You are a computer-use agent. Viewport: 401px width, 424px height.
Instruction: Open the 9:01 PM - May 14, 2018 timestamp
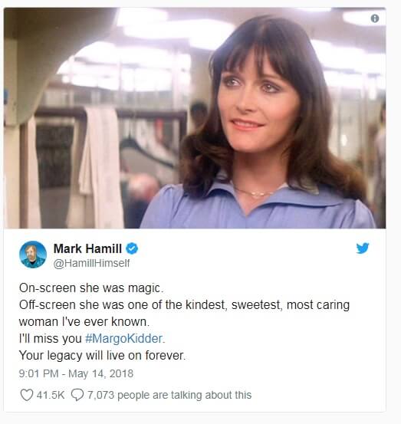[76, 373]
